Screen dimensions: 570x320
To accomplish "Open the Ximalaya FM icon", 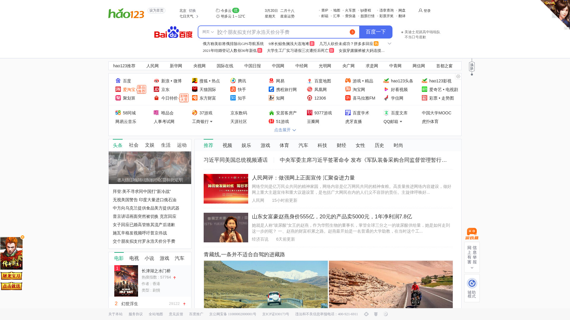I will (x=348, y=98).
